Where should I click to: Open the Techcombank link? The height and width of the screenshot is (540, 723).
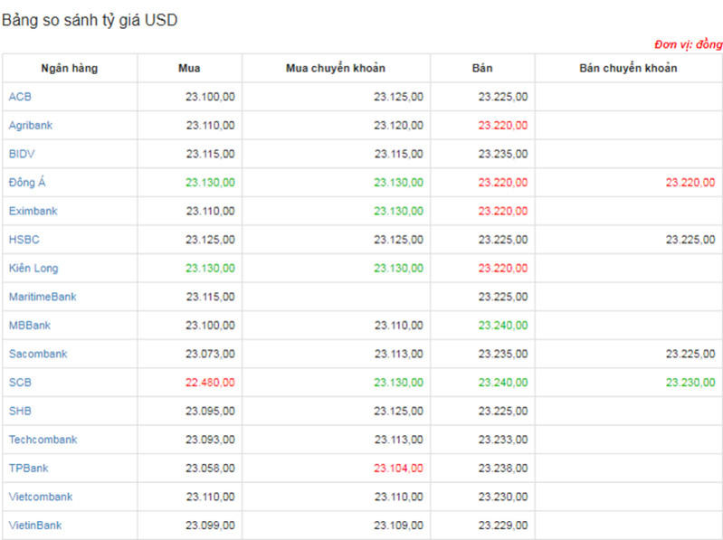click(x=43, y=440)
